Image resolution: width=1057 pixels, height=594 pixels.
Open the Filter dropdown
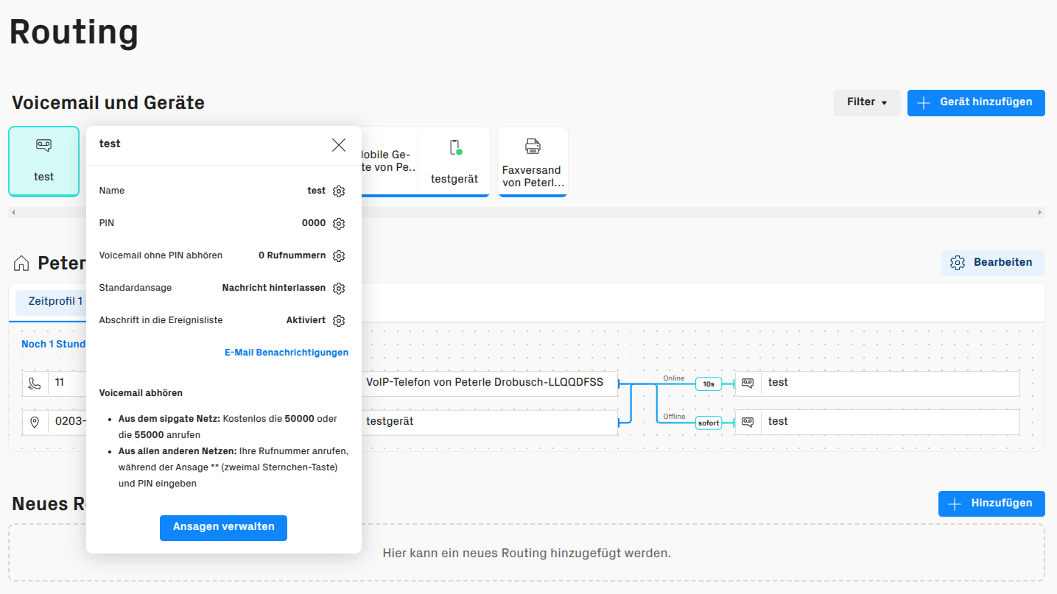(x=867, y=102)
